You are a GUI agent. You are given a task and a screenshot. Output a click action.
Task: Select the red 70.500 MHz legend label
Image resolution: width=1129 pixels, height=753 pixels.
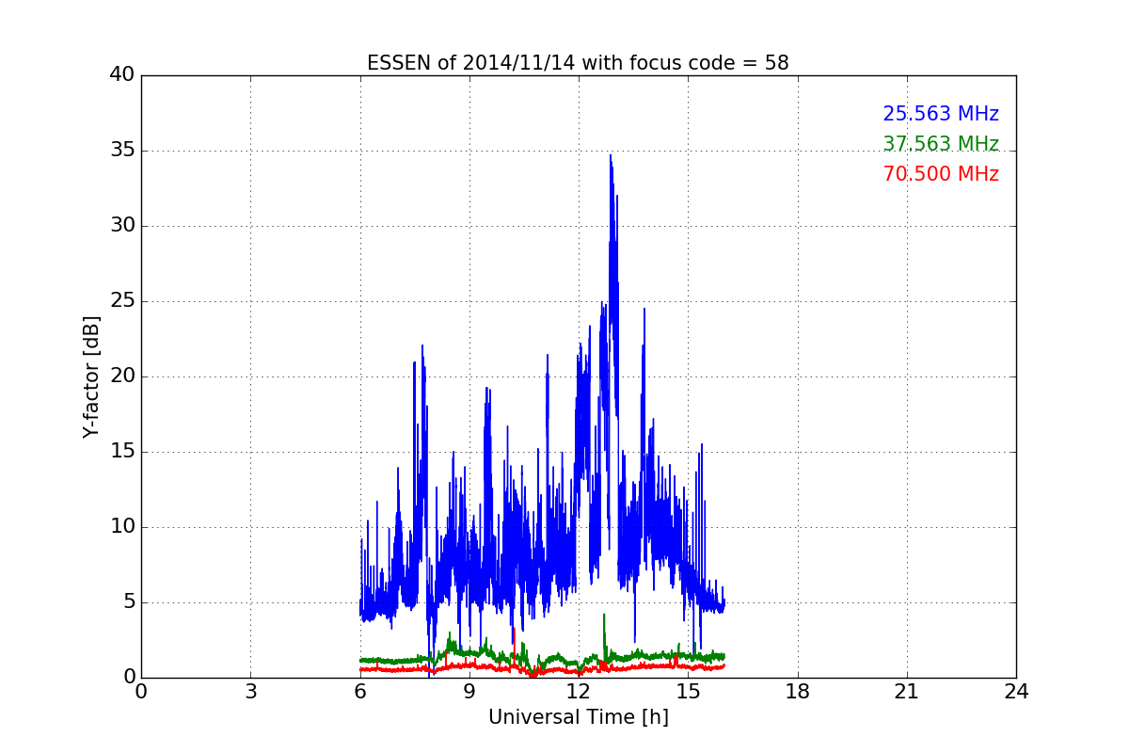941,174
